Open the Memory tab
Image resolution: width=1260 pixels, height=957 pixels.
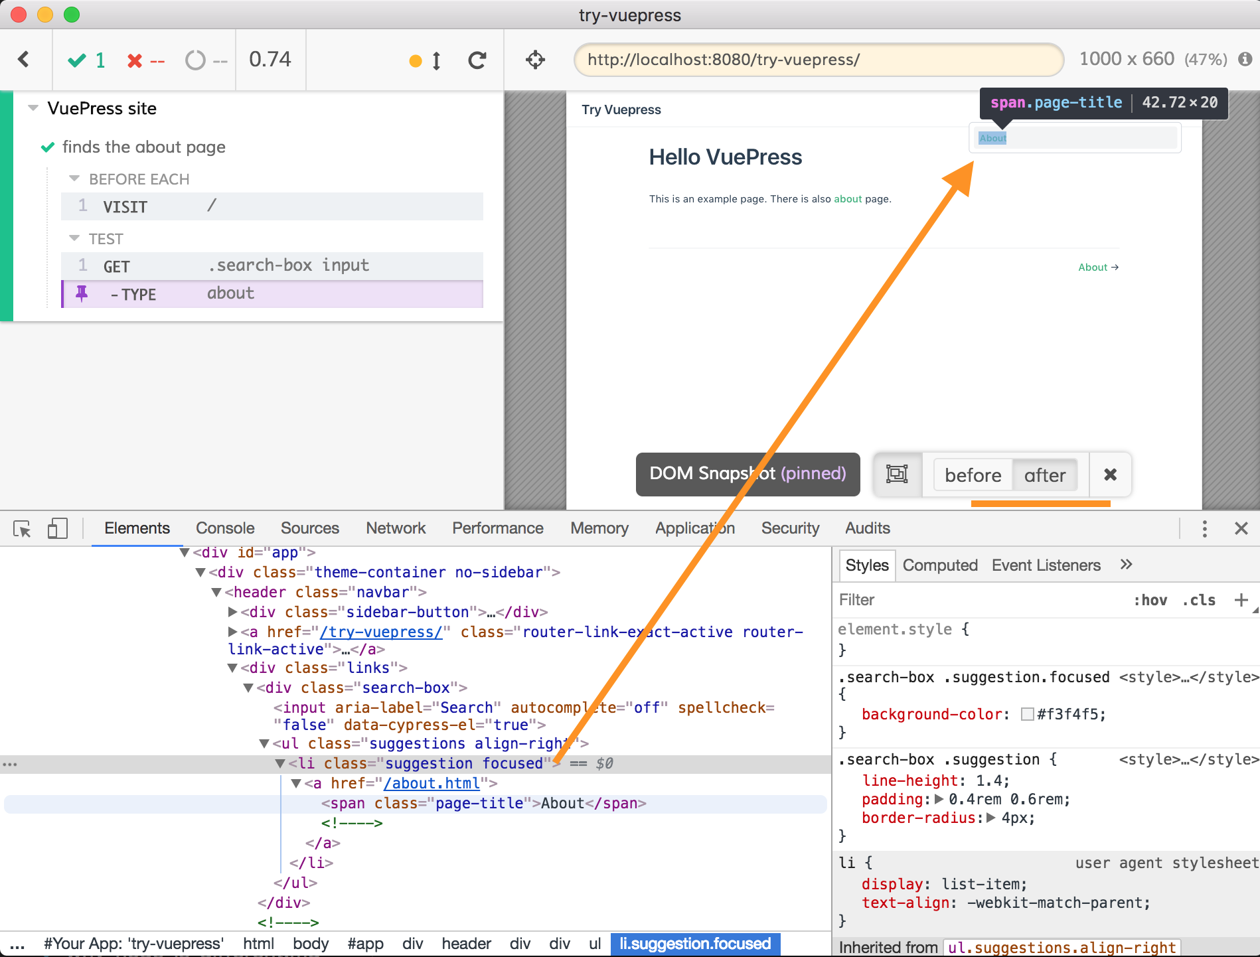[599, 528]
